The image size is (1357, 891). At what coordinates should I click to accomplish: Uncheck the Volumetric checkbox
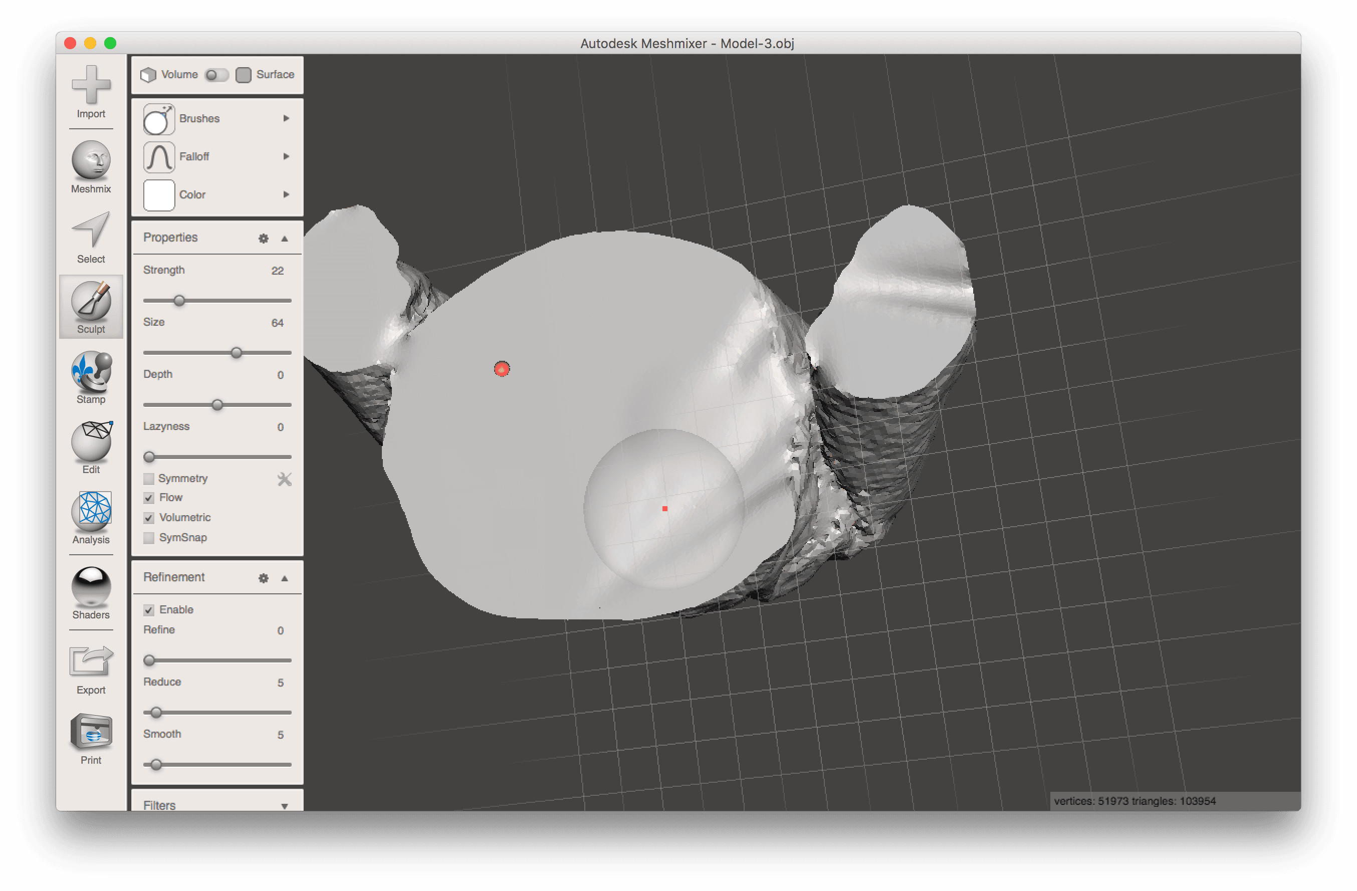tap(149, 518)
